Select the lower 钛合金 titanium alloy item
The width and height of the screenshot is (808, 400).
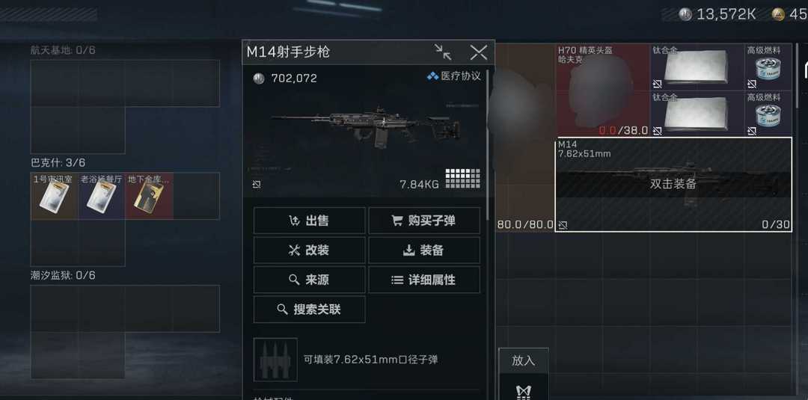pyautogui.click(x=697, y=114)
